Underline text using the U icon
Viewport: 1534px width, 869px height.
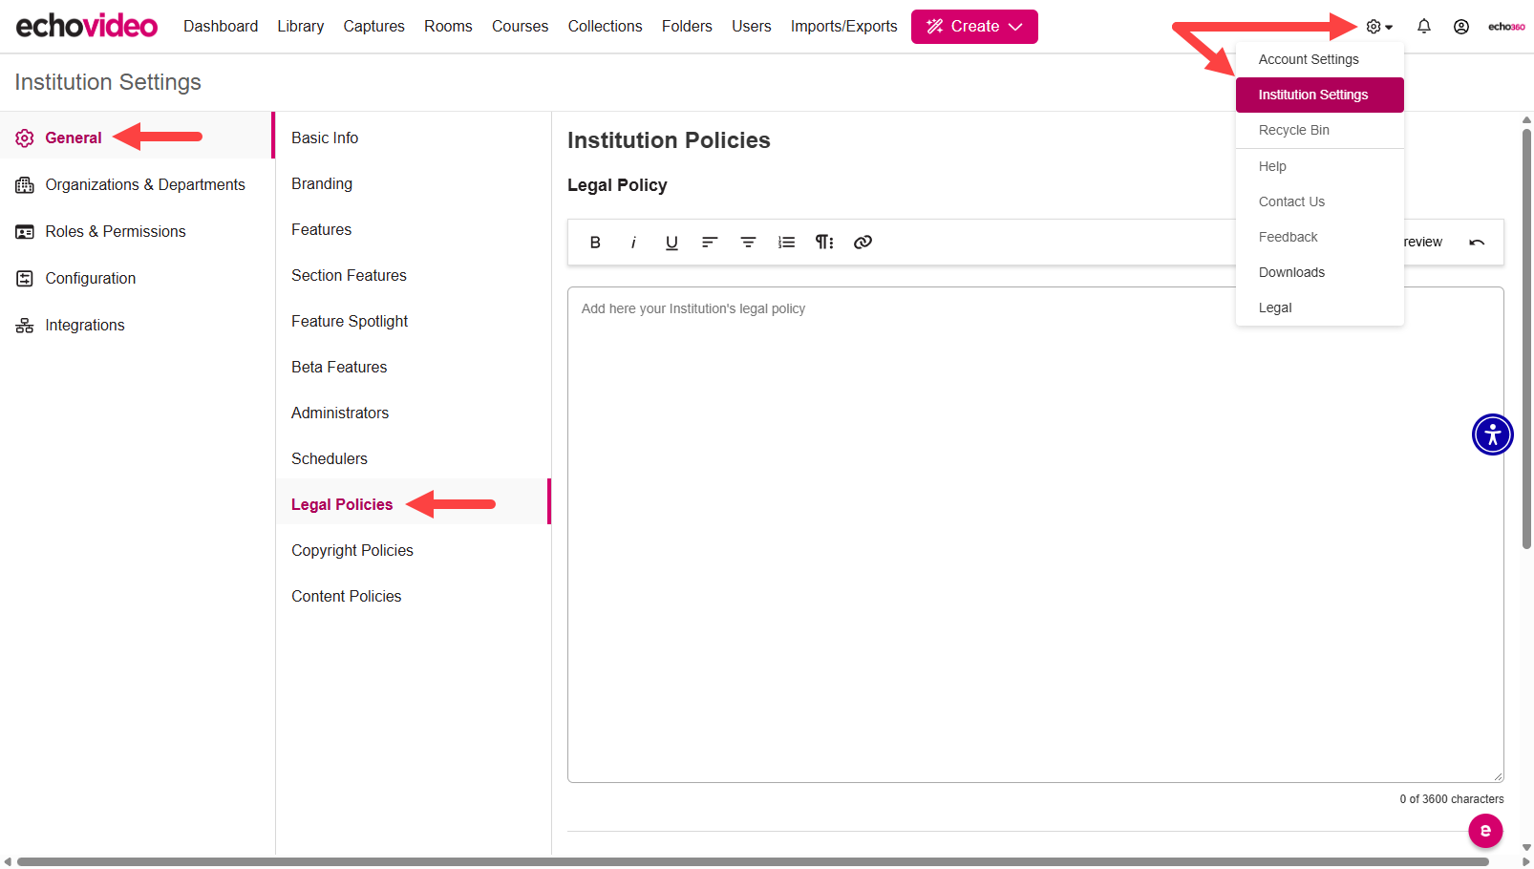671,243
